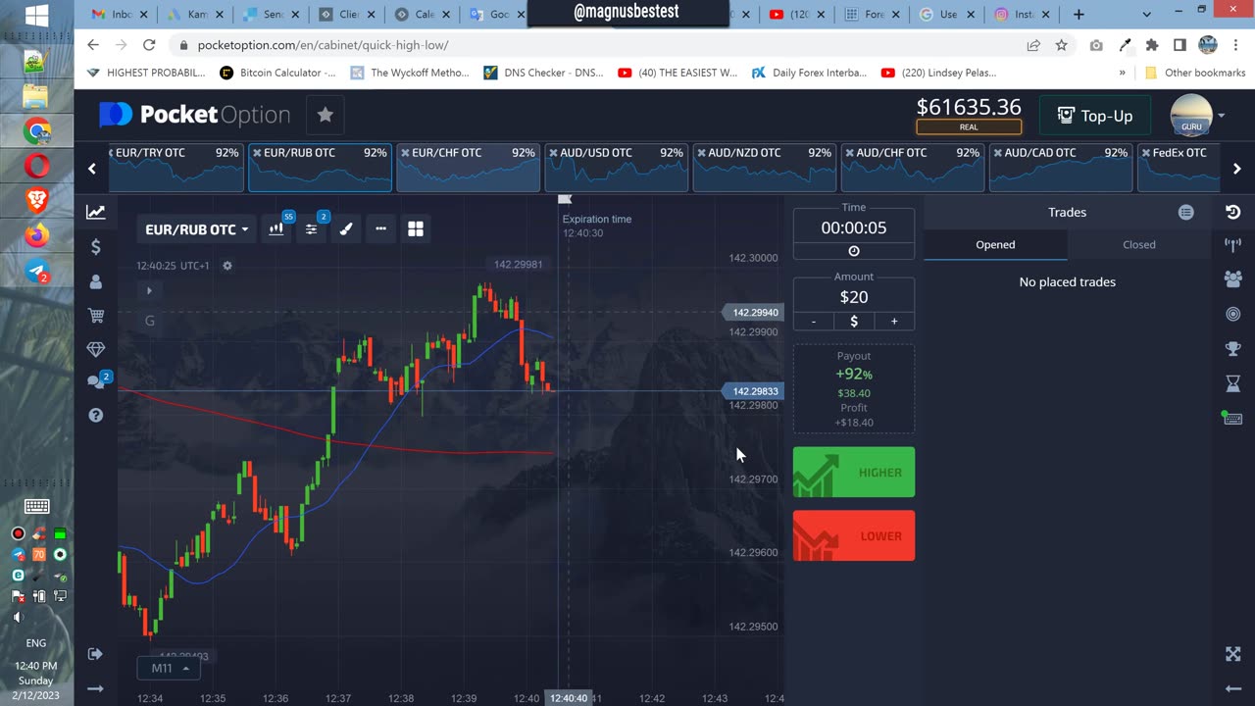Increase amount with plus button
Image resolution: width=1255 pixels, height=706 pixels.
coord(893,321)
